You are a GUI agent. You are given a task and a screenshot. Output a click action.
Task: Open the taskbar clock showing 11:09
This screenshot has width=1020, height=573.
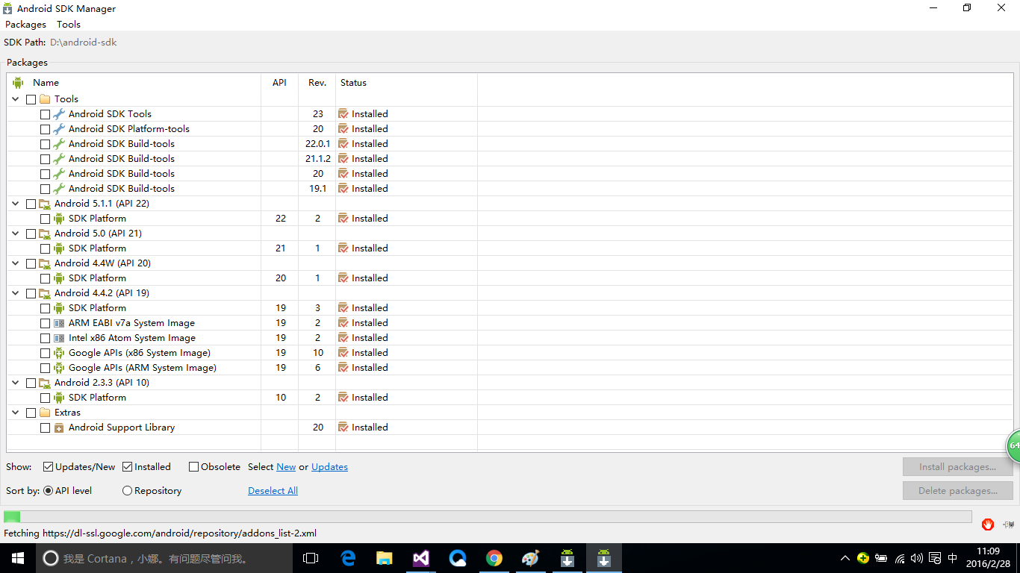point(988,558)
